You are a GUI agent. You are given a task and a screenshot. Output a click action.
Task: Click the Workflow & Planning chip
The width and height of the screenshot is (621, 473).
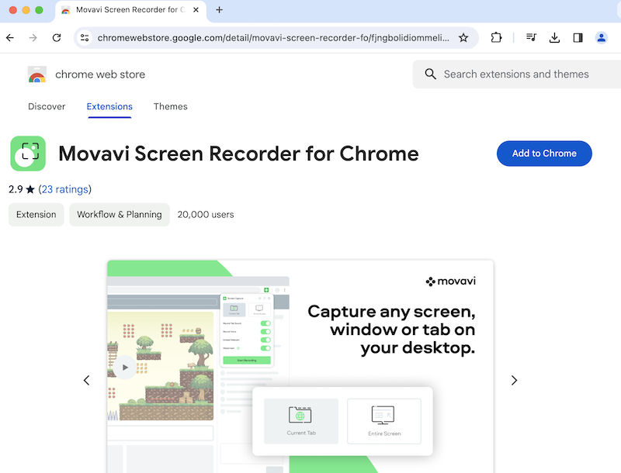click(x=120, y=215)
